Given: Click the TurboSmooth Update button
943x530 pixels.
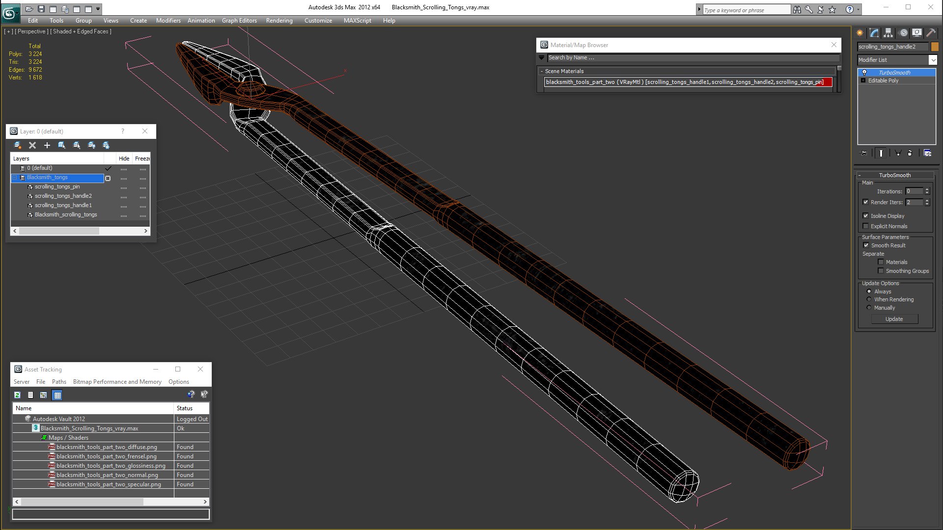Looking at the screenshot, I should 894,319.
